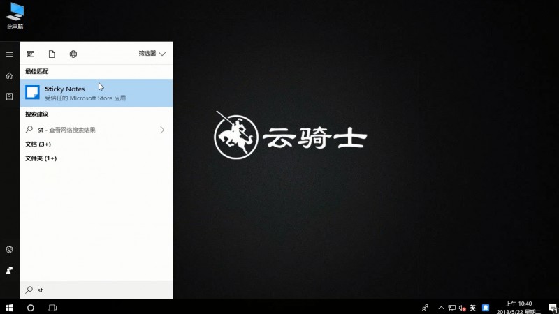Open the Action Center notification icon
The height and width of the screenshot is (314, 559).
point(553,308)
